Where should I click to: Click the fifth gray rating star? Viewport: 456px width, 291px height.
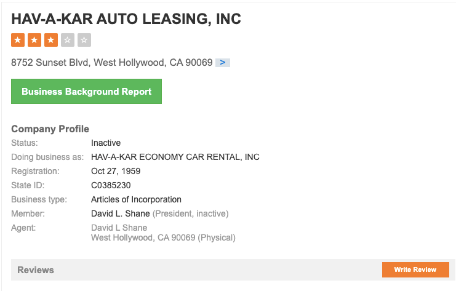pyautogui.click(x=84, y=41)
